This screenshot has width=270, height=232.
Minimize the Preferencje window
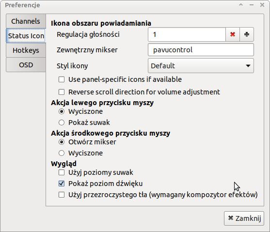click(252, 5)
